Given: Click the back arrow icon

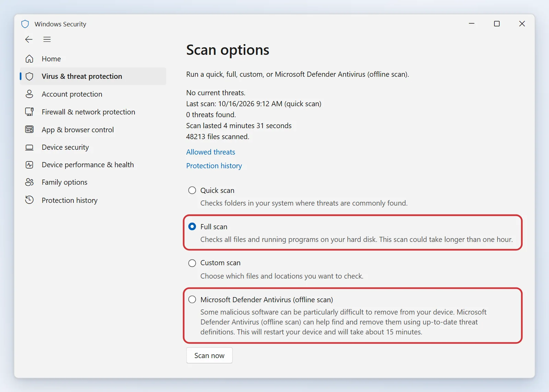Looking at the screenshot, I should (x=29, y=39).
